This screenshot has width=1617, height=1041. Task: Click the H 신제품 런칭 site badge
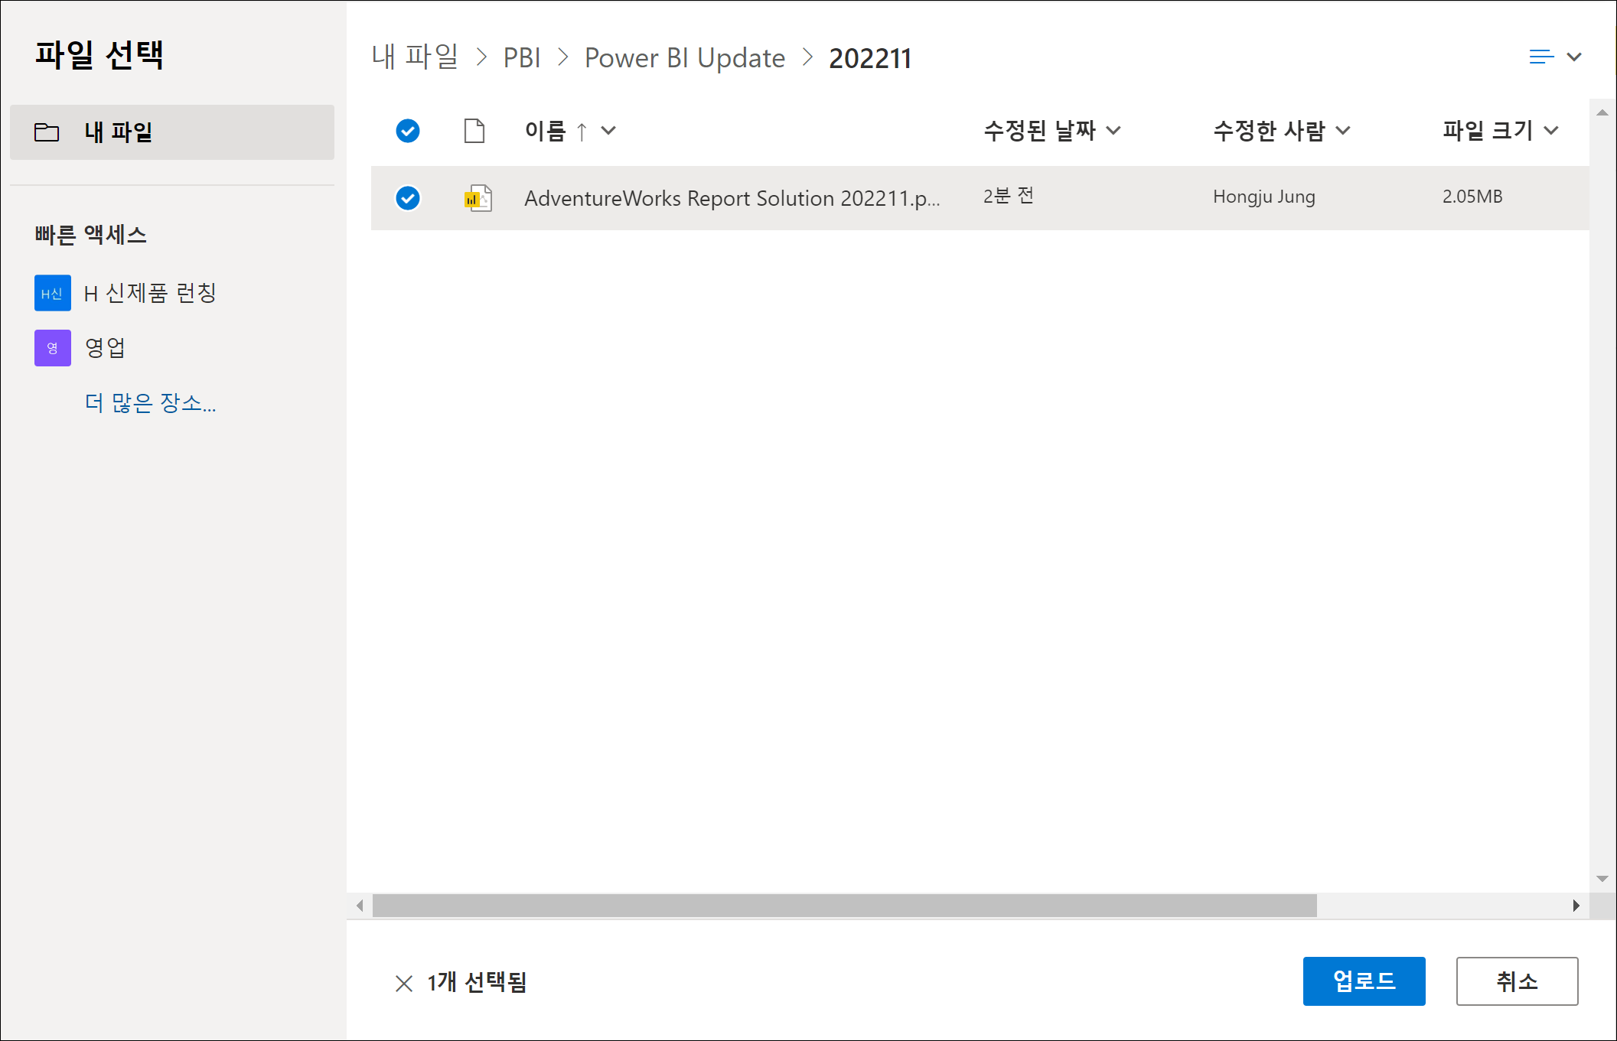[53, 293]
